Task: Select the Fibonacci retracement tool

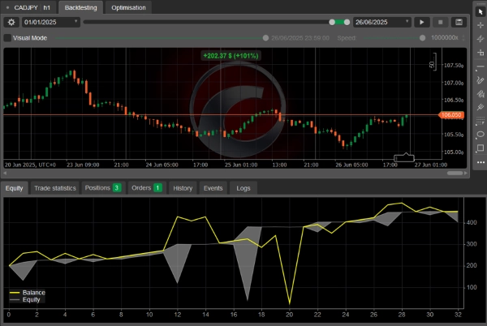Action: (x=481, y=121)
